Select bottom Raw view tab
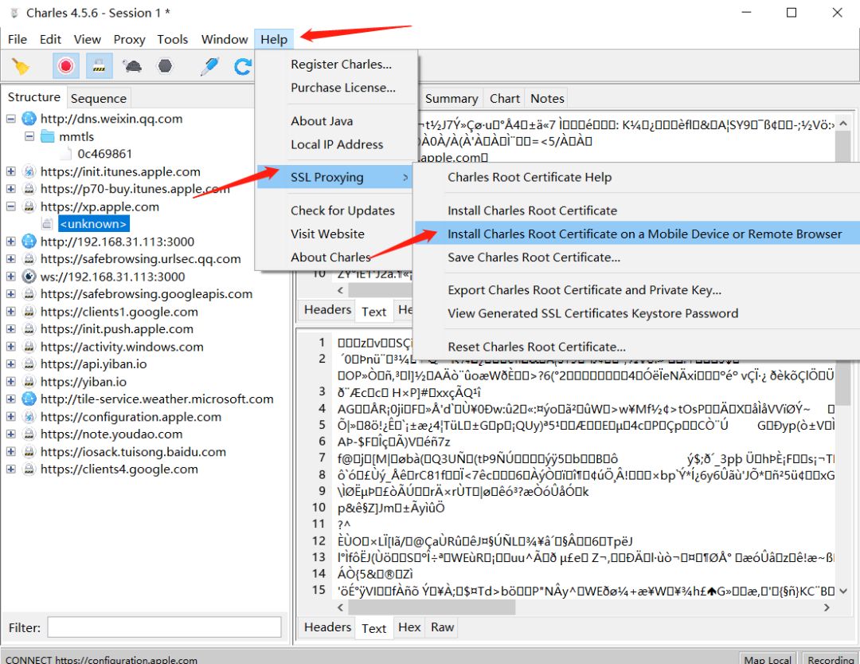 [442, 628]
